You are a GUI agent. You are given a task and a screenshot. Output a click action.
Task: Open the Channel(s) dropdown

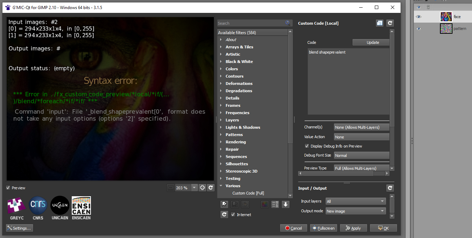click(x=361, y=127)
